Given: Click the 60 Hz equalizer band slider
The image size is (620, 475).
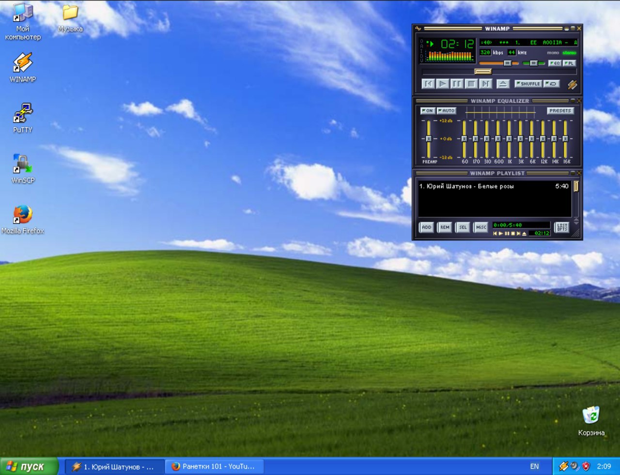Looking at the screenshot, I should click(464, 139).
